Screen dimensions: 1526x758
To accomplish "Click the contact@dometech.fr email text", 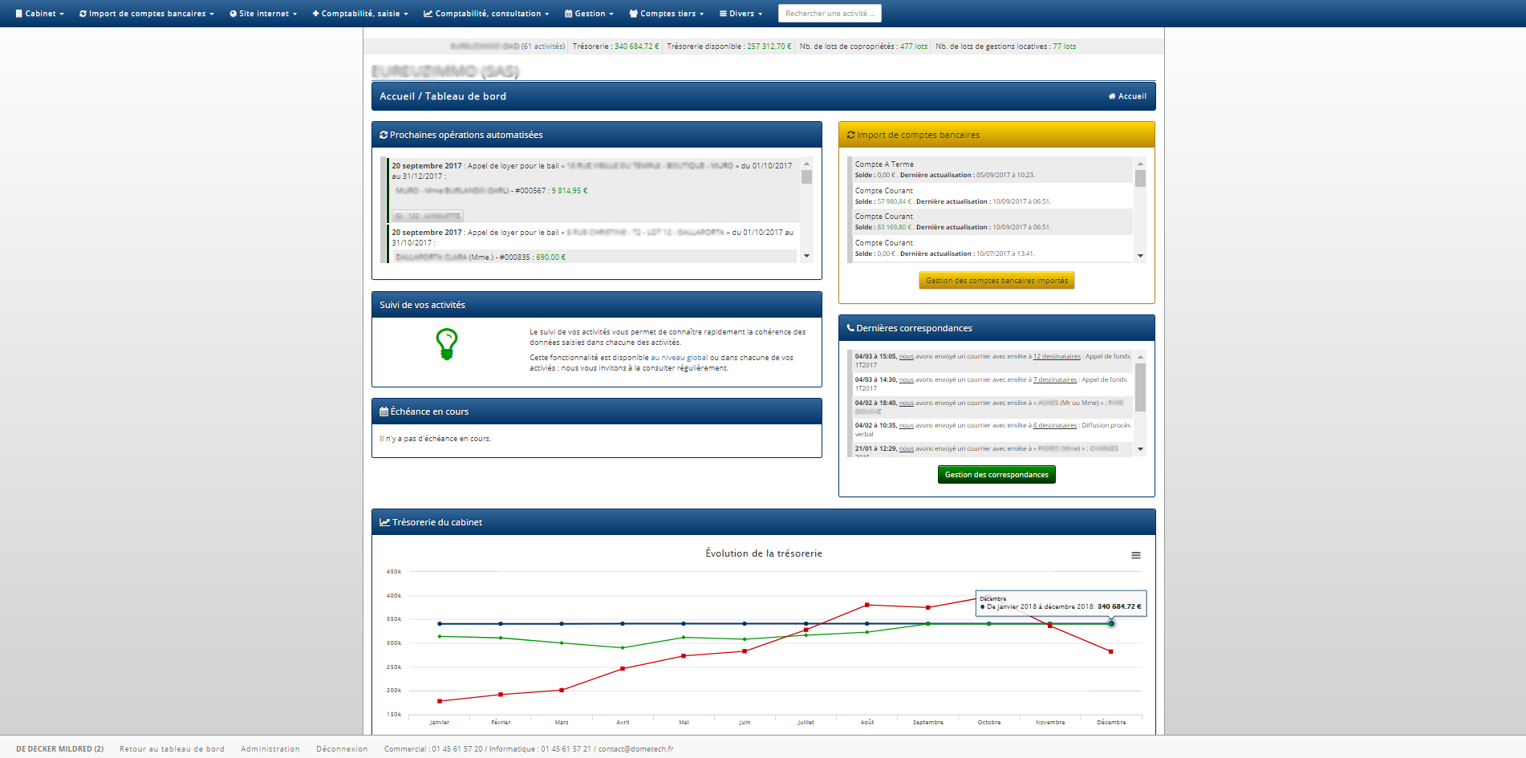I will [636, 749].
